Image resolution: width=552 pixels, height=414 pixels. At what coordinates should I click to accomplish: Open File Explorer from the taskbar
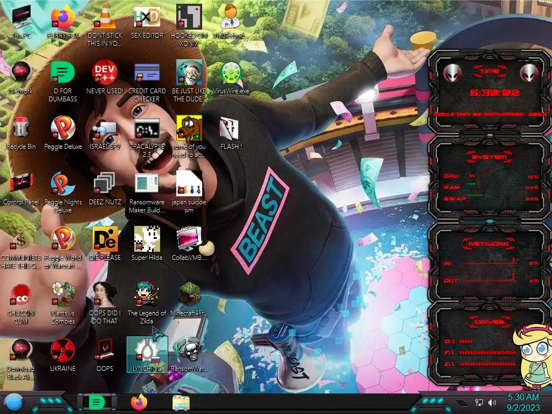coord(181,403)
